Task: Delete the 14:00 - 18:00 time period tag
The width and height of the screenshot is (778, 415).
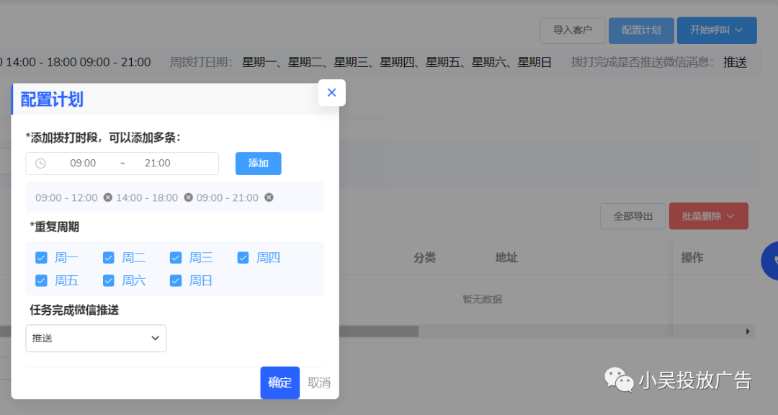Action: [187, 197]
